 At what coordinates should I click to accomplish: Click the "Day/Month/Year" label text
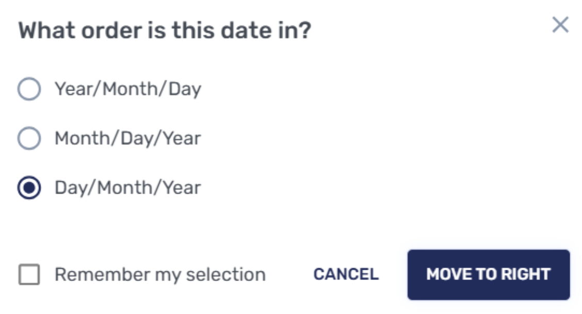[x=127, y=188]
